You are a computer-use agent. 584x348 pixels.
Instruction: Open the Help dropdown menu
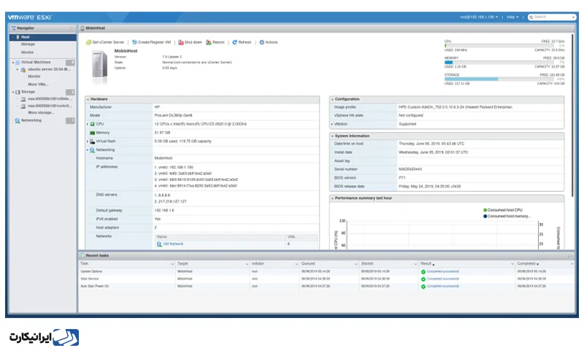(512, 17)
